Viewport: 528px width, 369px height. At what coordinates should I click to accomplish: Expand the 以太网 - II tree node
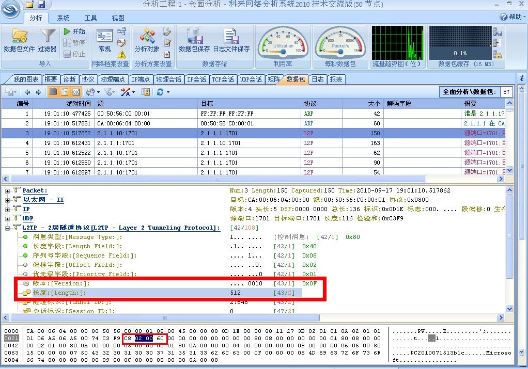tap(7, 200)
